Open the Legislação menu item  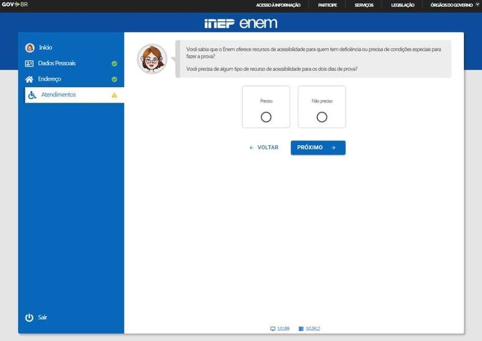(x=403, y=5)
